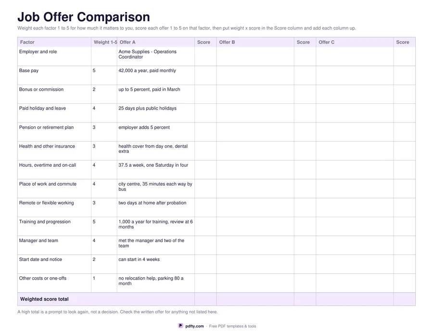Click 'Pension or retirement plan' label
This screenshot has height=334, width=433.
pos(46,127)
